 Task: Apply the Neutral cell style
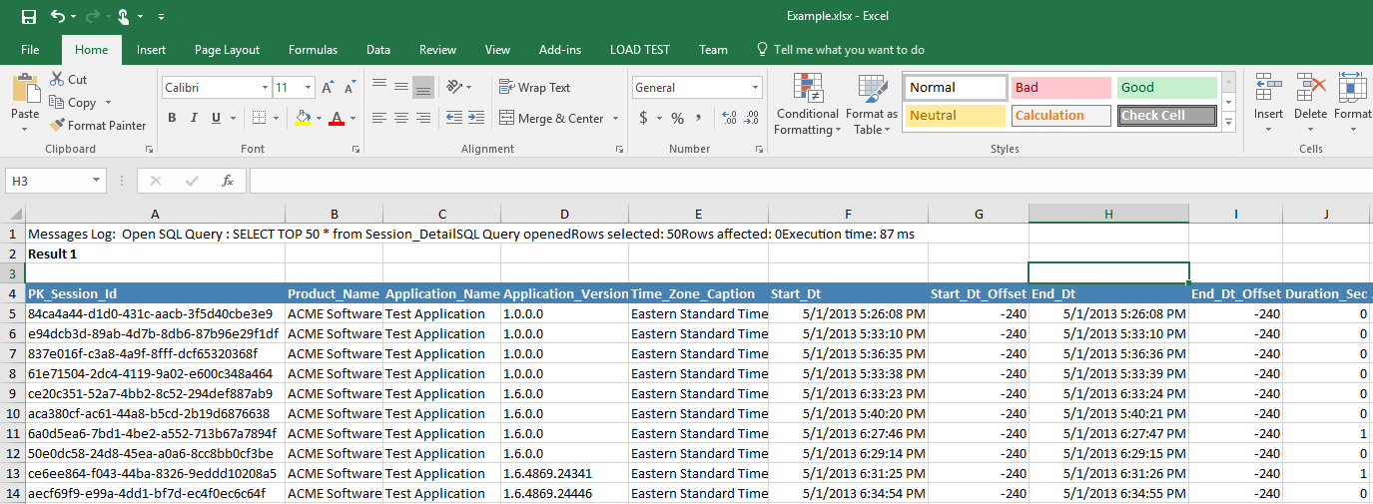(955, 116)
